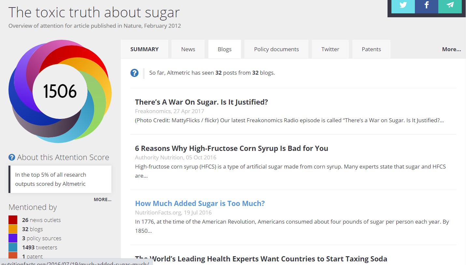Click the light blue tweeters swatch

click(x=13, y=247)
